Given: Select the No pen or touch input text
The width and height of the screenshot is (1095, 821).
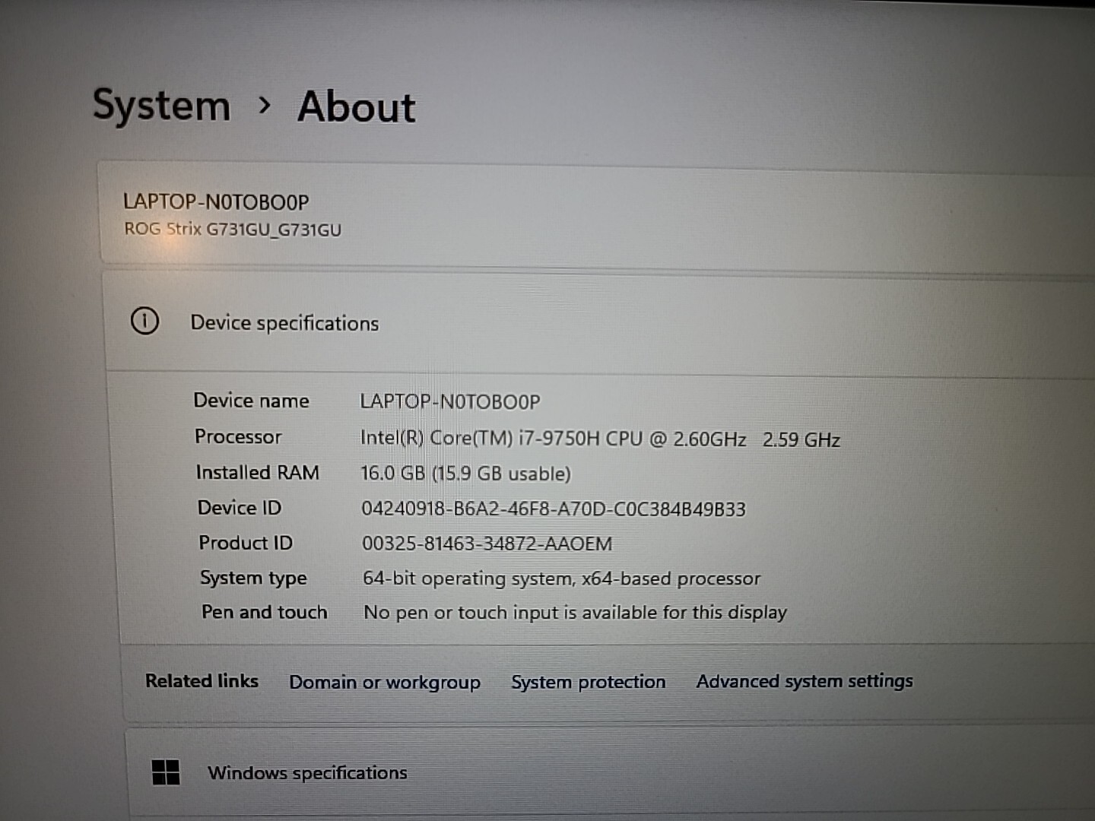Looking at the screenshot, I should pos(576,612).
